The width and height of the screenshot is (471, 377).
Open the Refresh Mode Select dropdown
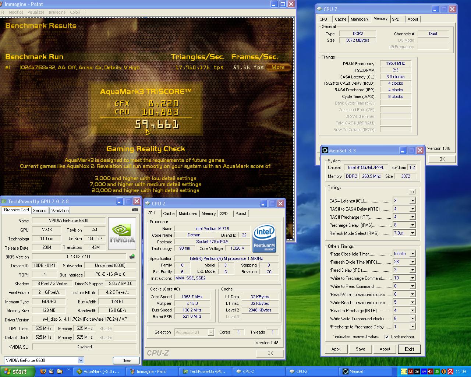point(412,233)
